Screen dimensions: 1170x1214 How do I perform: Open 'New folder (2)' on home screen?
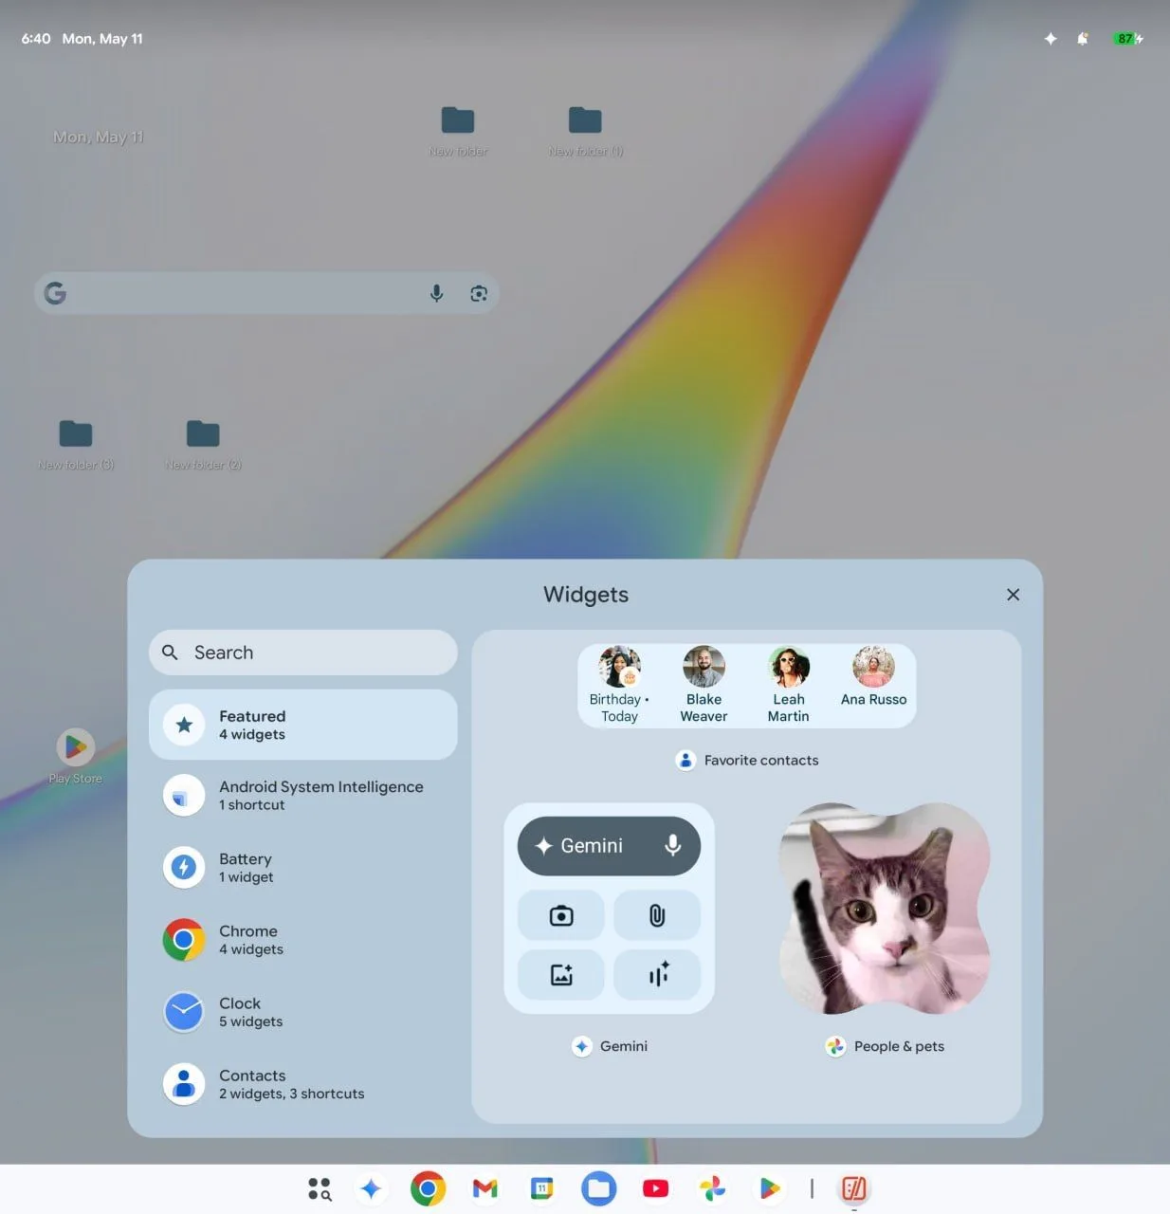coord(203,444)
